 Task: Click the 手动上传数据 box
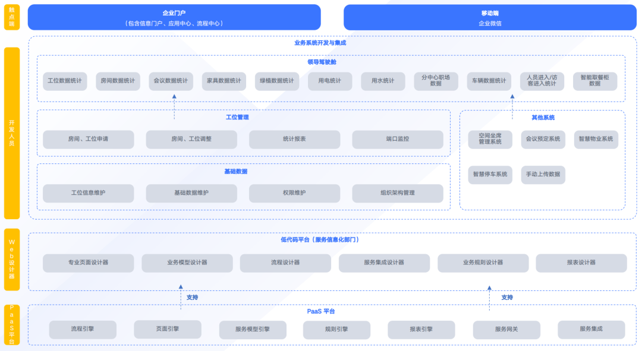point(543,175)
